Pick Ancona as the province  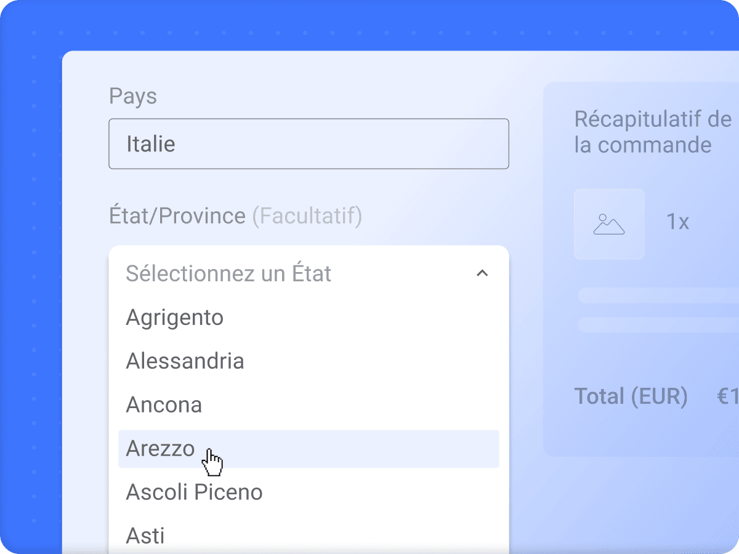(x=164, y=404)
